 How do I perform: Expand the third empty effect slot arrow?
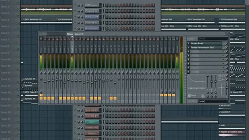(188, 52)
